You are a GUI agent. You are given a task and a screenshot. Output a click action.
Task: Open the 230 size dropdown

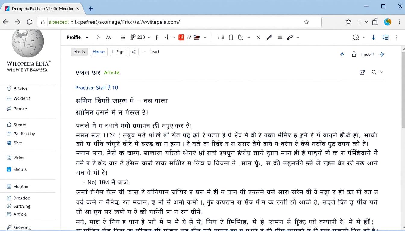(x=140, y=37)
